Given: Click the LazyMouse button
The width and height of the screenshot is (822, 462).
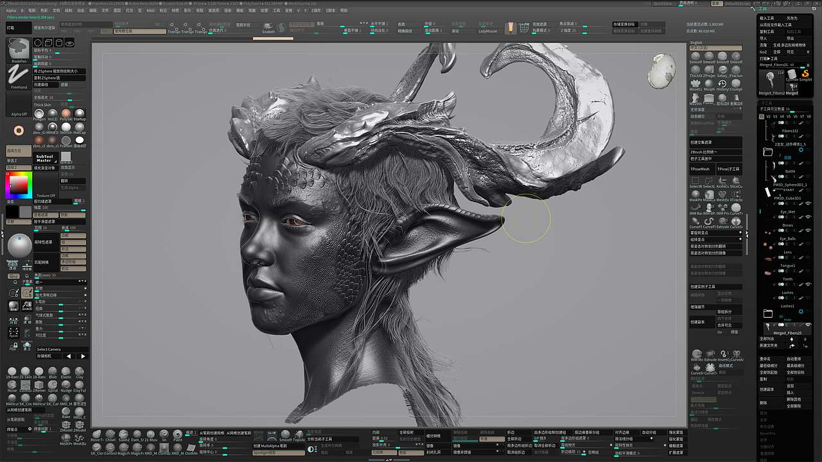Looking at the screenshot, I should click(488, 31).
